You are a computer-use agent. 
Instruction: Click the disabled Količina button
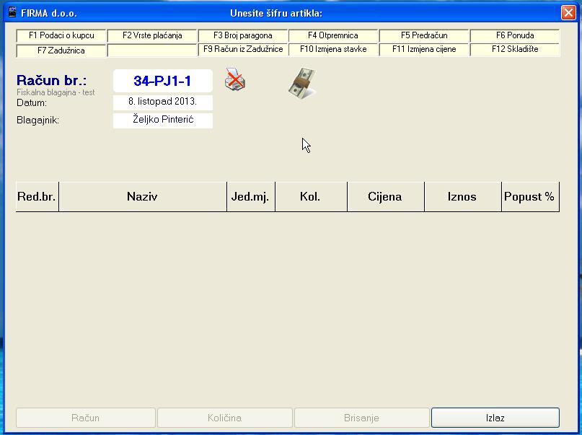[224, 418]
